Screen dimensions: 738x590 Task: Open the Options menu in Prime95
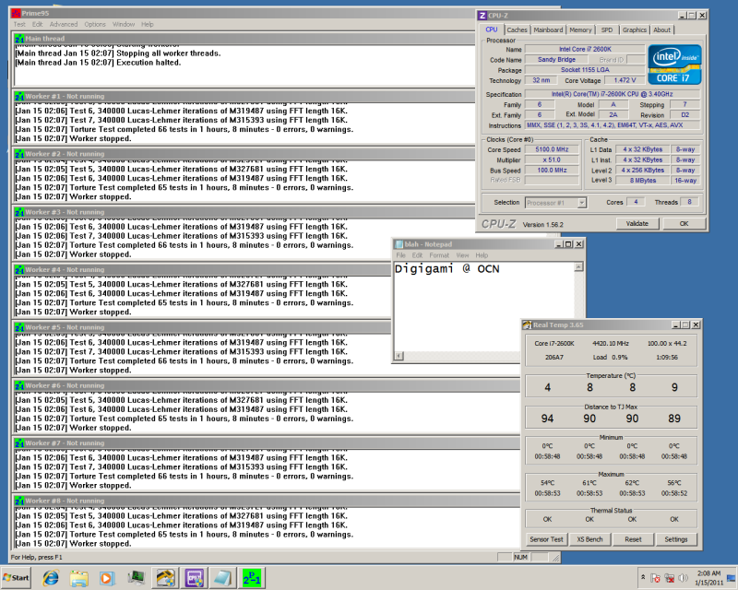(95, 25)
